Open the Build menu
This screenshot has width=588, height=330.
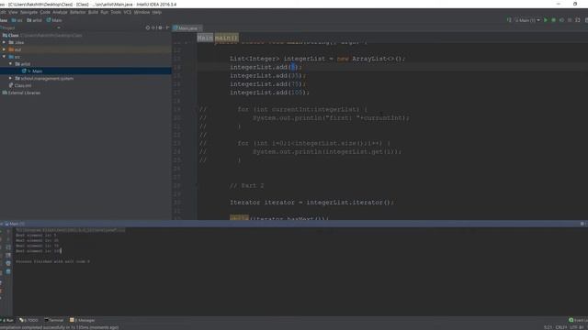coord(93,12)
